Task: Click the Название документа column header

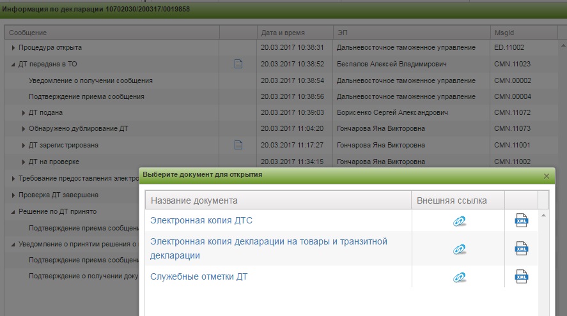Action: tap(194, 200)
